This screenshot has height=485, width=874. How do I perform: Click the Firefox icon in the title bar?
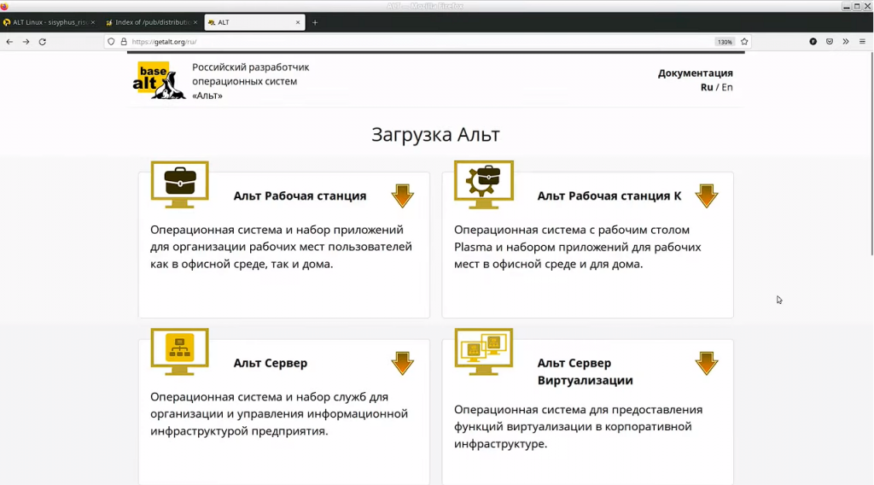coord(4,6)
